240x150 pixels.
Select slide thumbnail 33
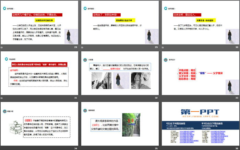(201, 73)
